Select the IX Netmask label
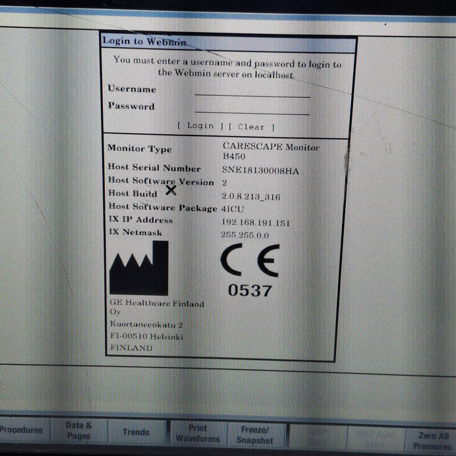Image resolution: width=456 pixels, height=456 pixels. (x=135, y=232)
